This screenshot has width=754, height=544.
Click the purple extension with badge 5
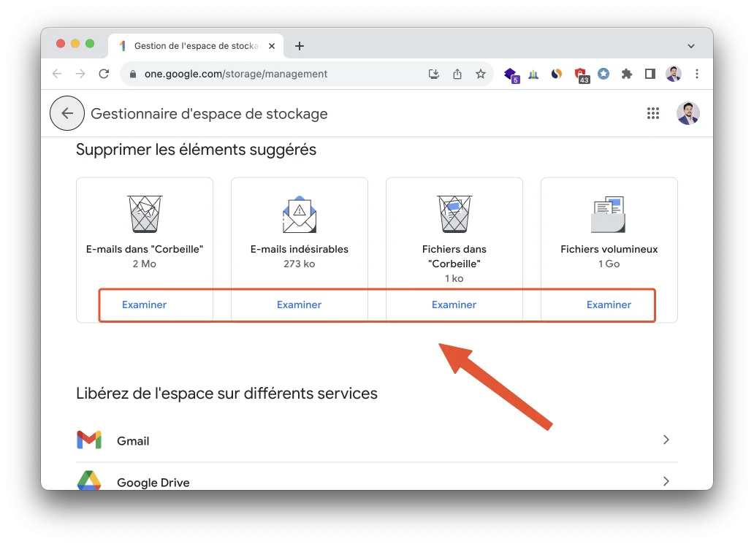511,74
